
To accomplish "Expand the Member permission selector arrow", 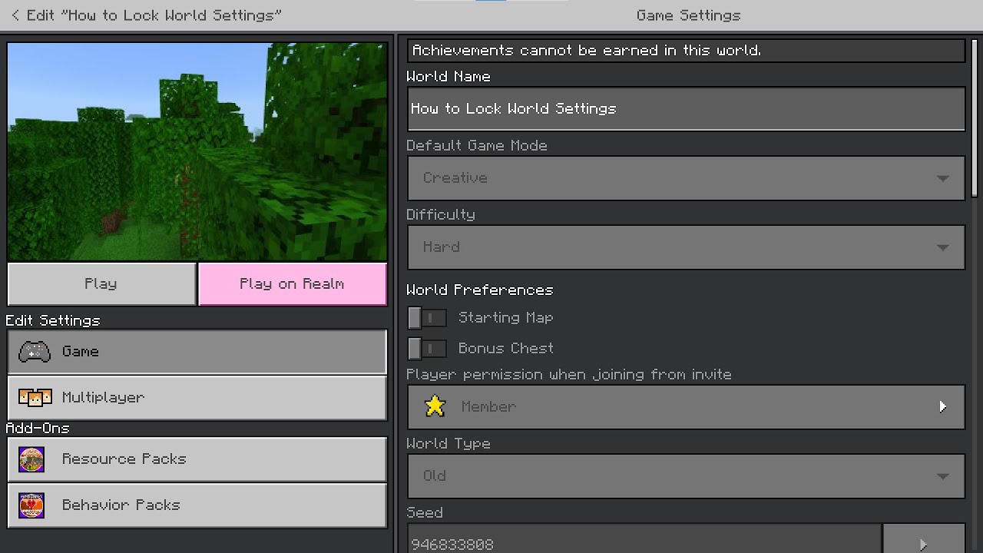I will point(942,406).
